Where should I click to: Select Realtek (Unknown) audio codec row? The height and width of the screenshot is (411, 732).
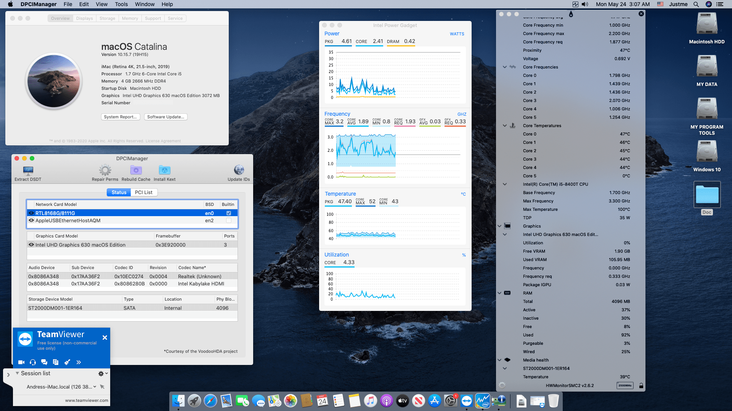132,276
